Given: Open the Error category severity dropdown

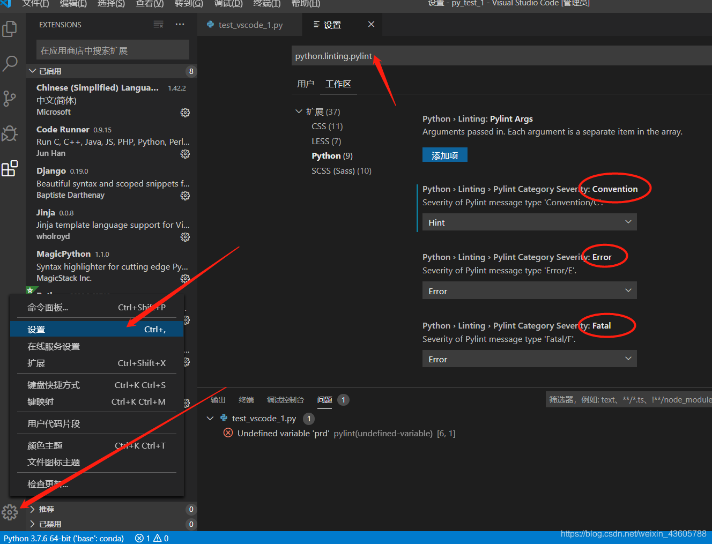Looking at the screenshot, I should (x=529, y=290).
